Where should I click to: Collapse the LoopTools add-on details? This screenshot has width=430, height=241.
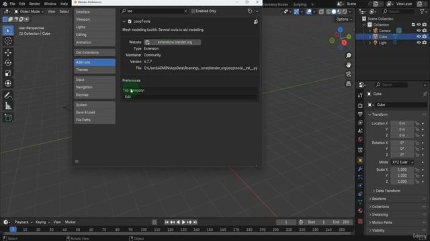(x=124, y=21)
